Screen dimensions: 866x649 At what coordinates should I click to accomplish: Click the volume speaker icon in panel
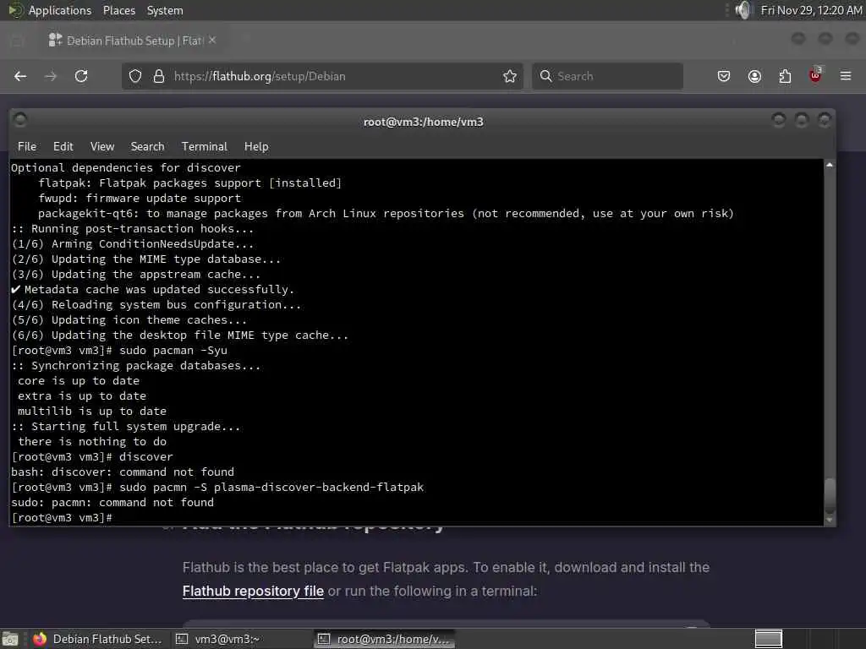[x=744, y=10]
